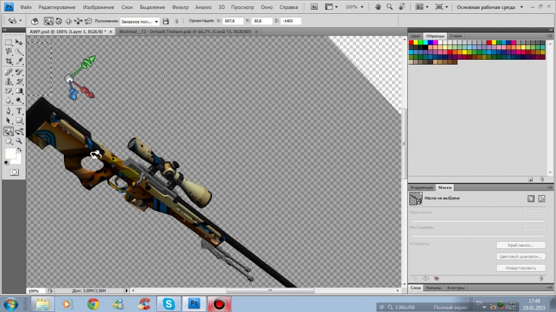Select the Lasso tool
This screenshot has height=312, width=556.
tap(8, 51)
